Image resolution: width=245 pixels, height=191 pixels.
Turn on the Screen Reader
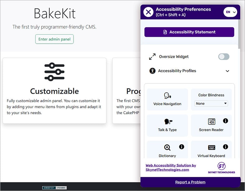211,125
